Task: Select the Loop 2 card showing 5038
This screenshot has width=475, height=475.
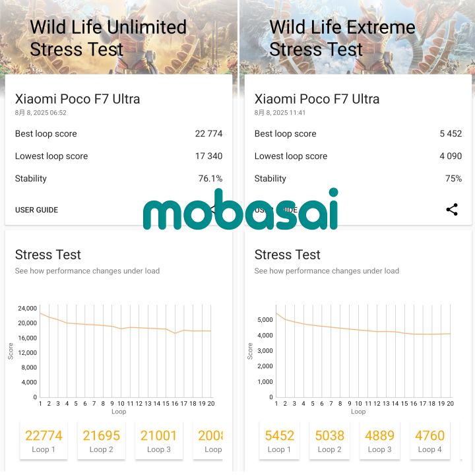Action: click(x=329, y=441)
